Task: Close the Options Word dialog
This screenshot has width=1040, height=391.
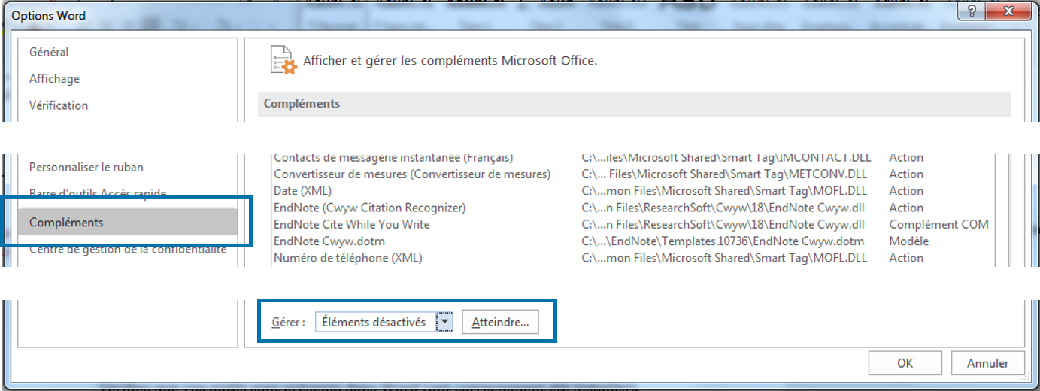Action: pos(1010,12)
